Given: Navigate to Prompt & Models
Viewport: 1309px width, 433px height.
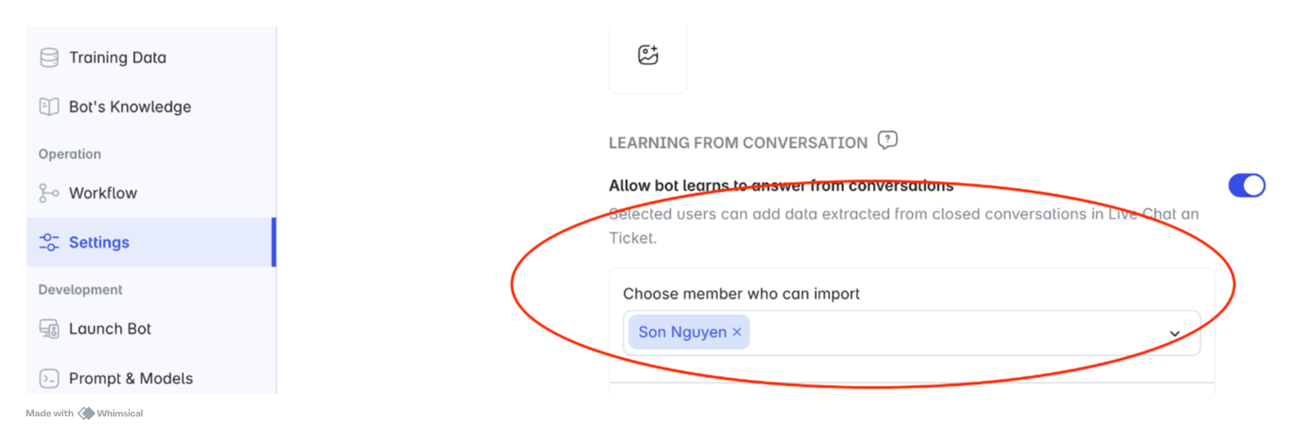Looking at the screenshot, I should [x=131, y=379].
